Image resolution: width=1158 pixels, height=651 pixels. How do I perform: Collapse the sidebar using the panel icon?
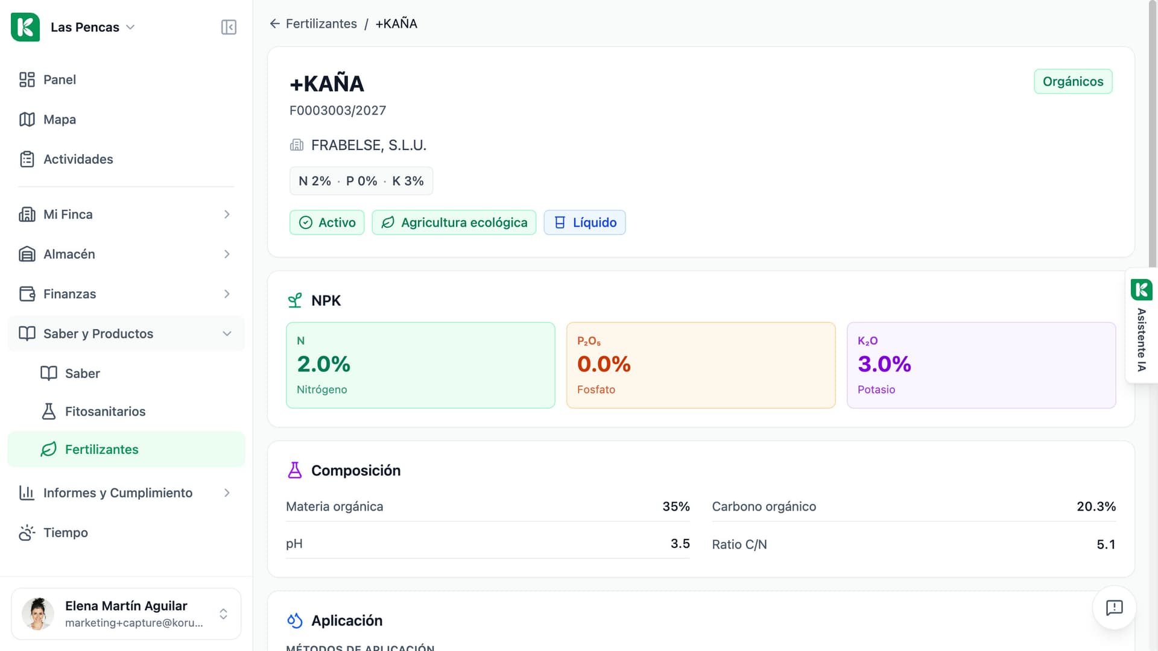(x=229, y=27)
